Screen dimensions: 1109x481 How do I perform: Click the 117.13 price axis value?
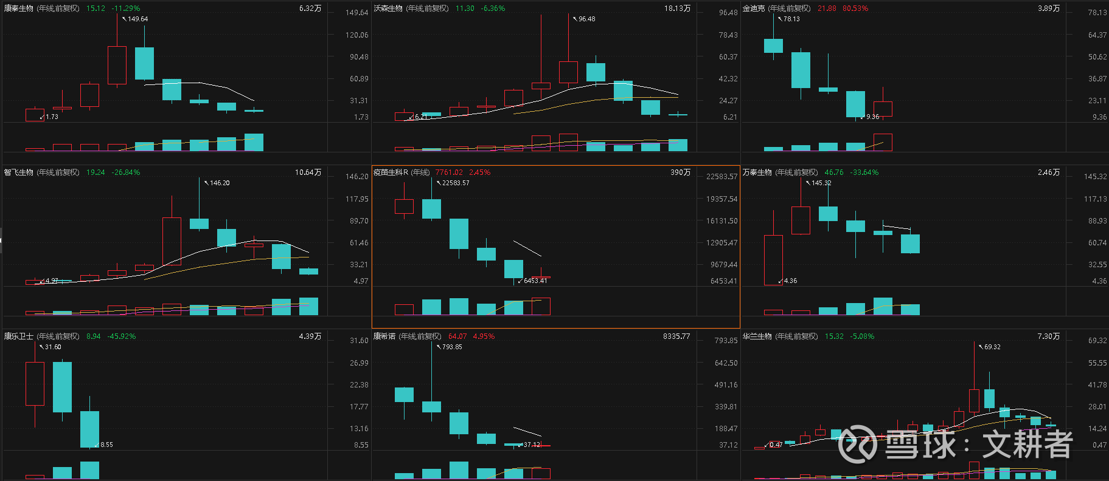click(1096, 199)
